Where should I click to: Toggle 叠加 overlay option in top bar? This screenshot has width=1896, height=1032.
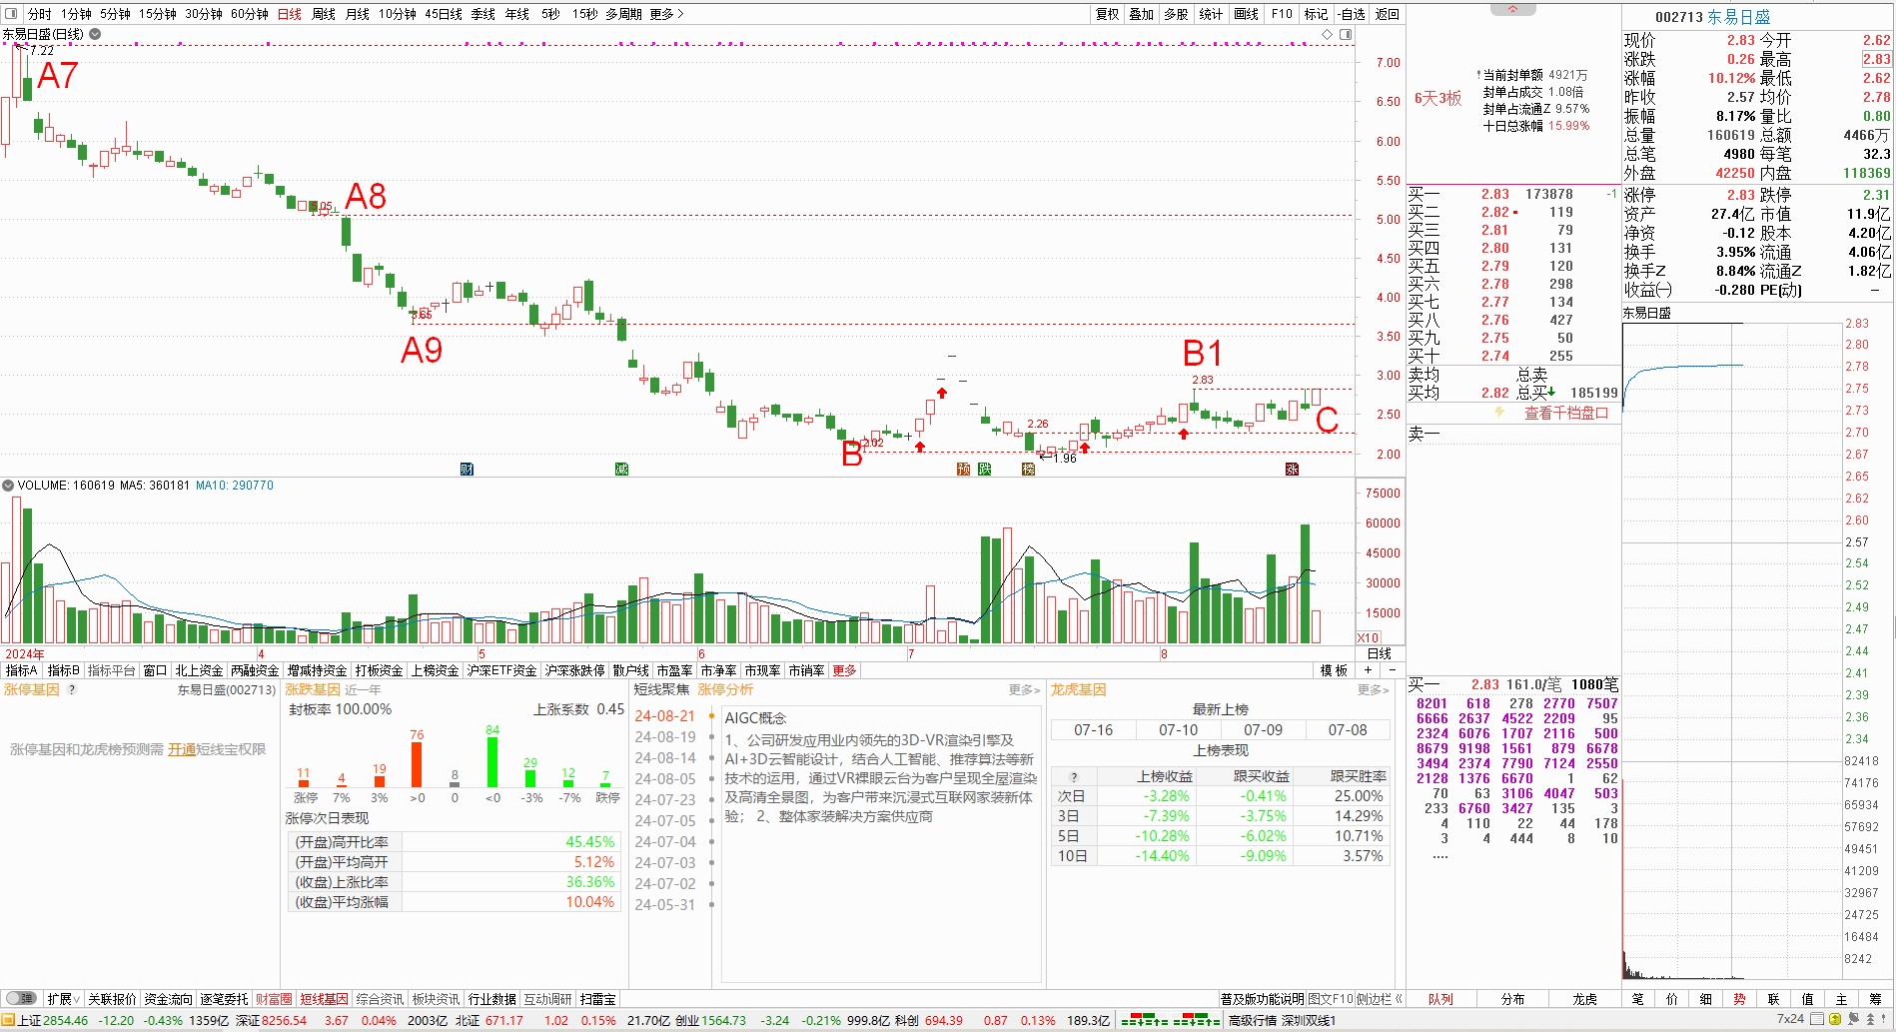click(1141, 14)
